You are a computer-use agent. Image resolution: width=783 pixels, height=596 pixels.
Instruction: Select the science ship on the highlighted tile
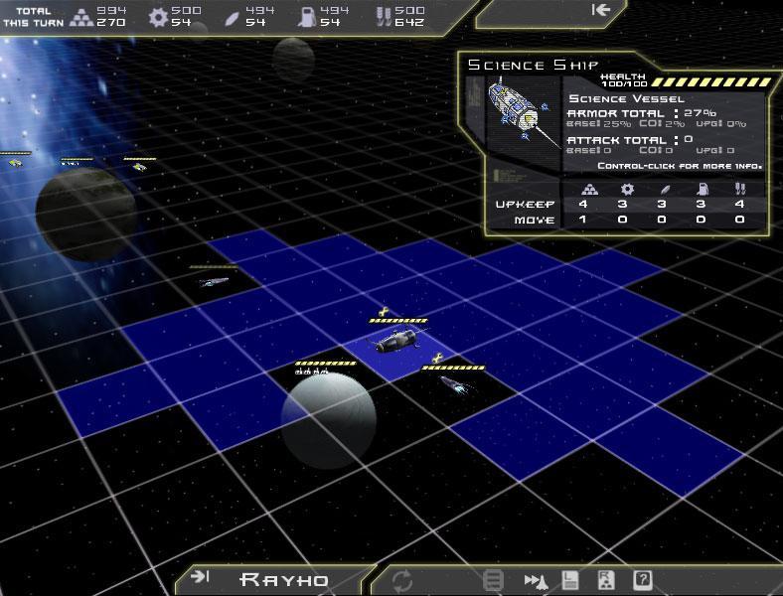pos(396,342)
